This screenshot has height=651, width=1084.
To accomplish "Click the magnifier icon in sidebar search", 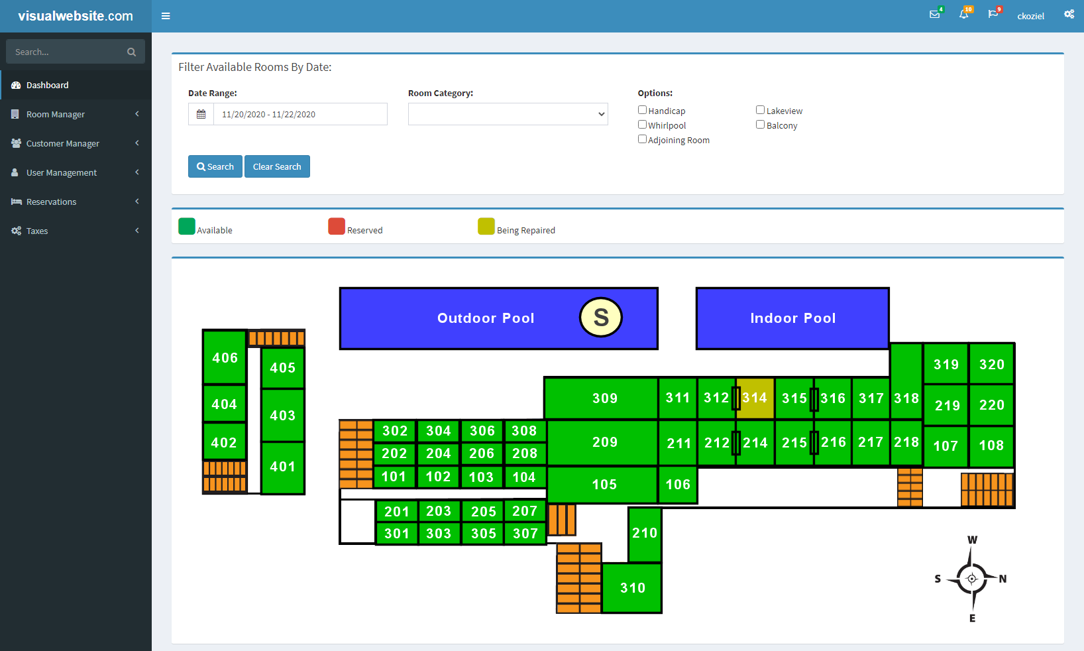I will [x=131, y=52].
